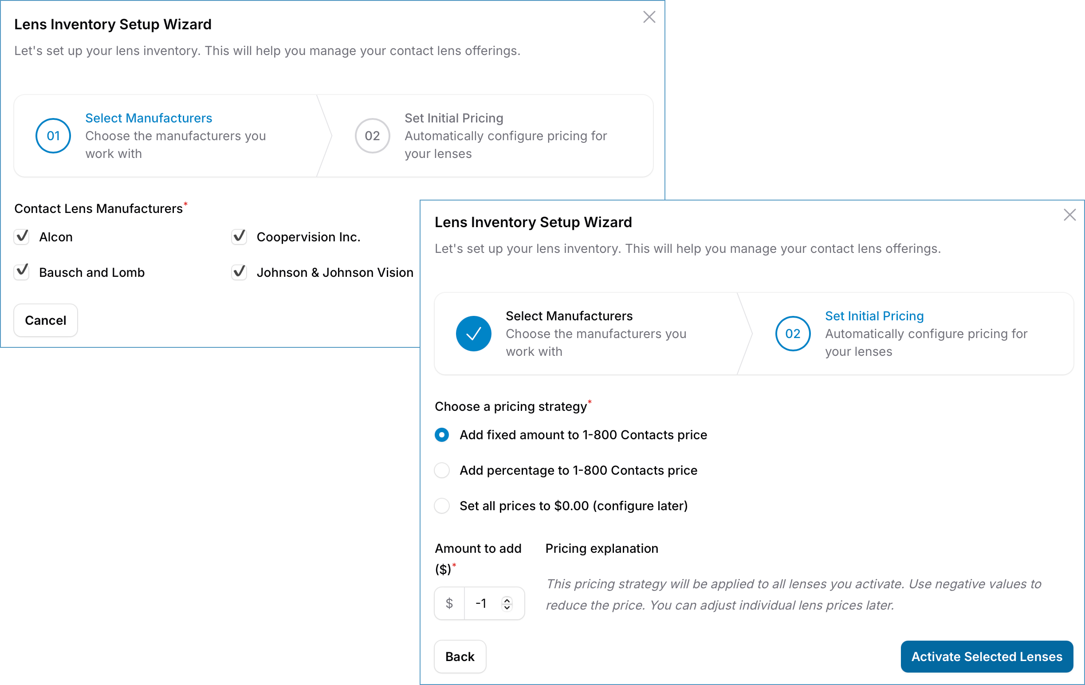Close the pricing step wizard dialog

[x=1069, y=215]
